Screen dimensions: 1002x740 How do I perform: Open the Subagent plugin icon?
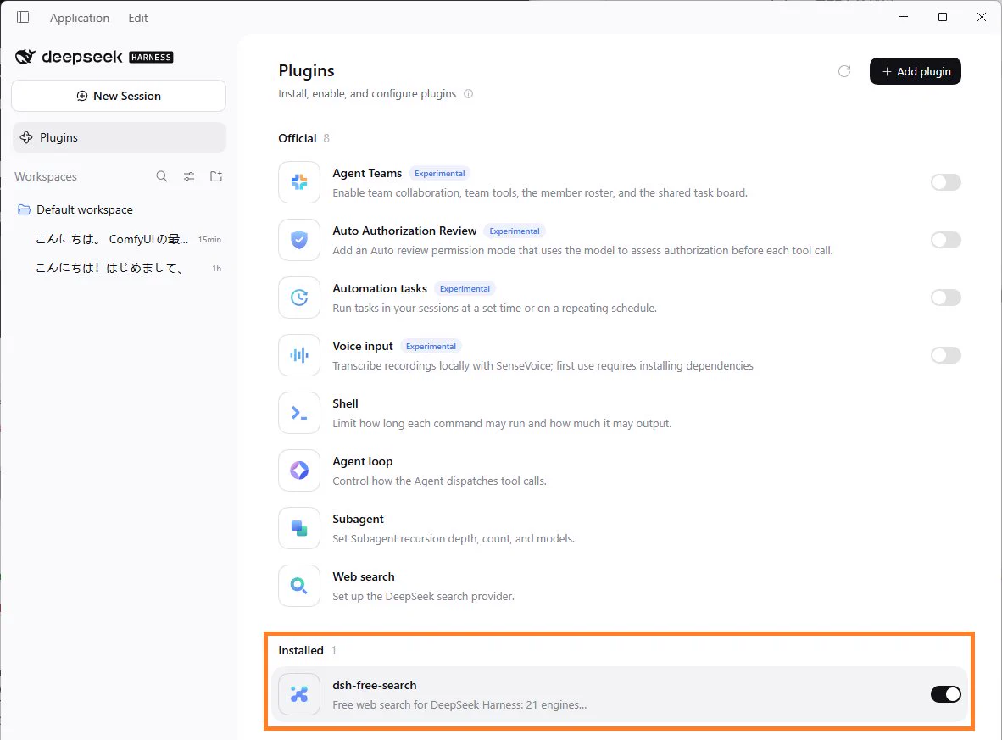click(299, 528)
